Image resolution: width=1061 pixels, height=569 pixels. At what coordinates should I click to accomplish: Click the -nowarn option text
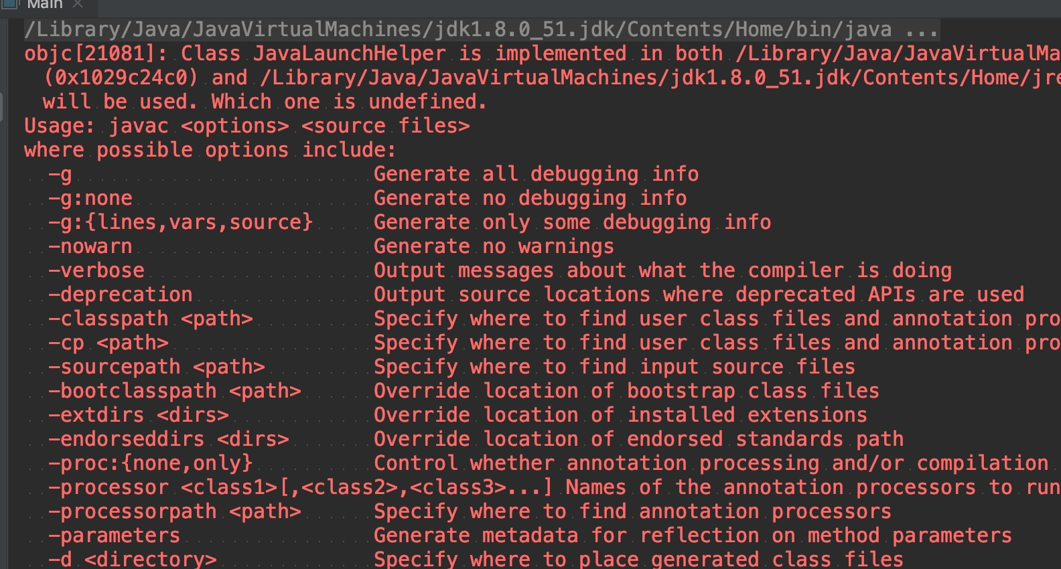click(90, 247)
